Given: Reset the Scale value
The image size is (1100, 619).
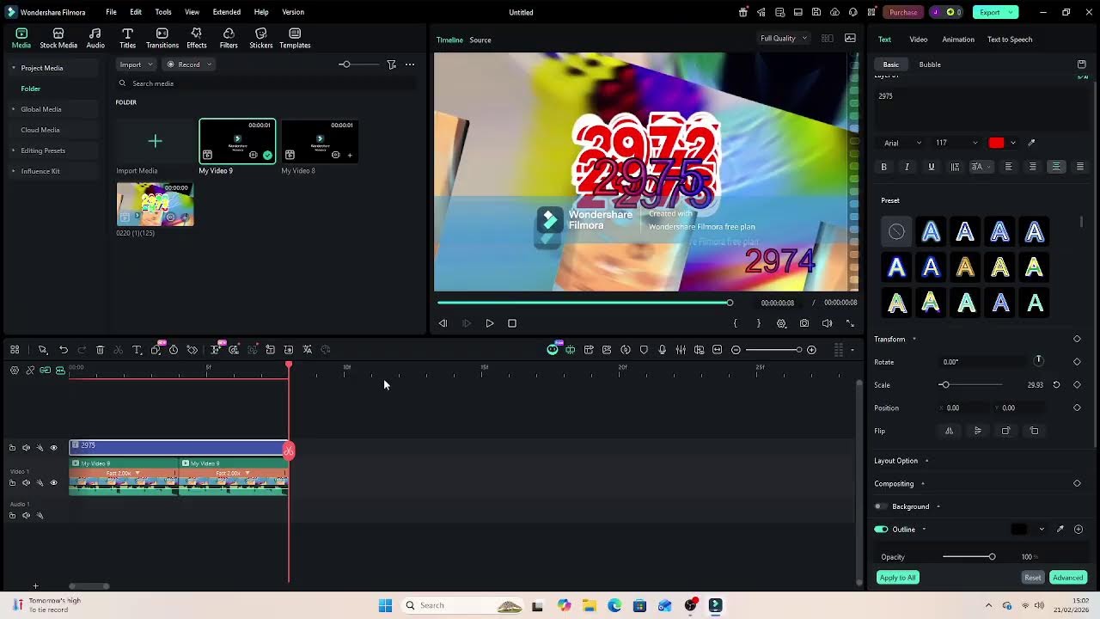Looking at the screenshot, I should (1056, 385).
